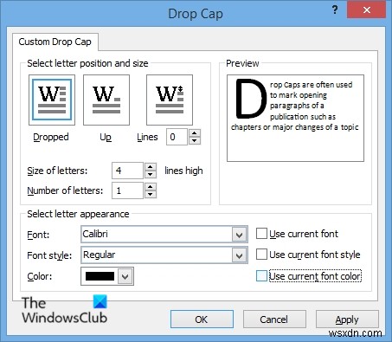Click the Lines label text

pos(147,137)
